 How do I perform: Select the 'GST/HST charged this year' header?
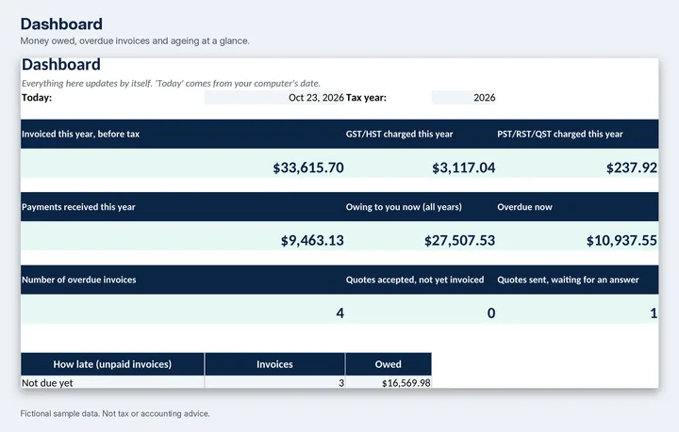coord(421,134)
